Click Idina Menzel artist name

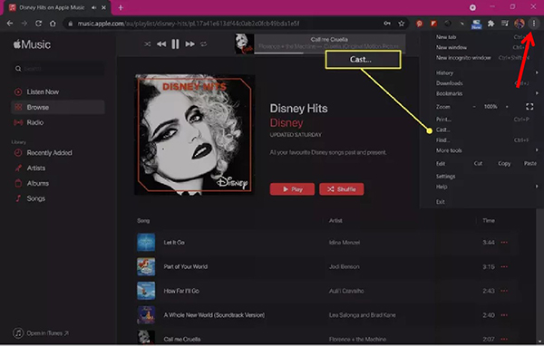coord(345,243)
